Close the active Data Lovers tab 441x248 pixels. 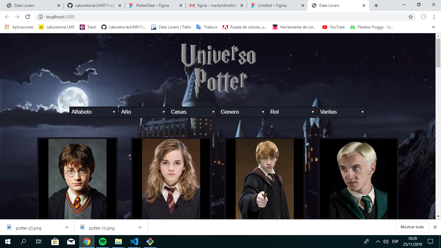click(x=364, y=5)
